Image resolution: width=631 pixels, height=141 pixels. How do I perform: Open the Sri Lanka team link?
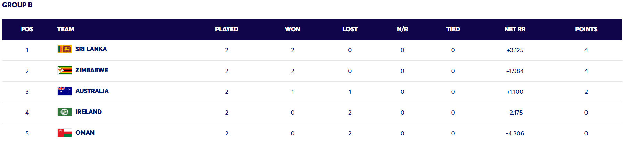[x=91, y=49]
